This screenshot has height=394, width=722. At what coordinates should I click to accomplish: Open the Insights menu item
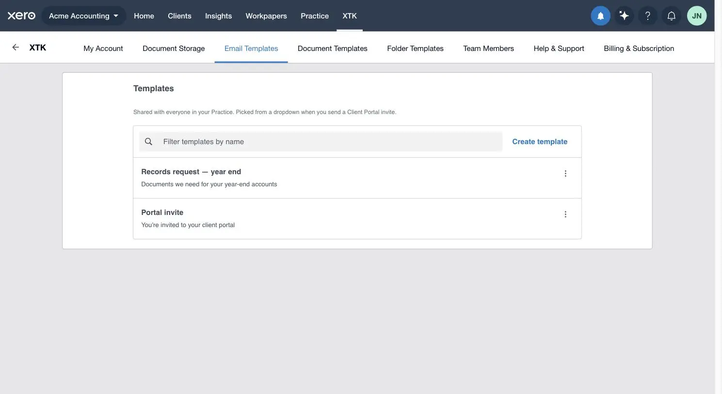(218, 16)
